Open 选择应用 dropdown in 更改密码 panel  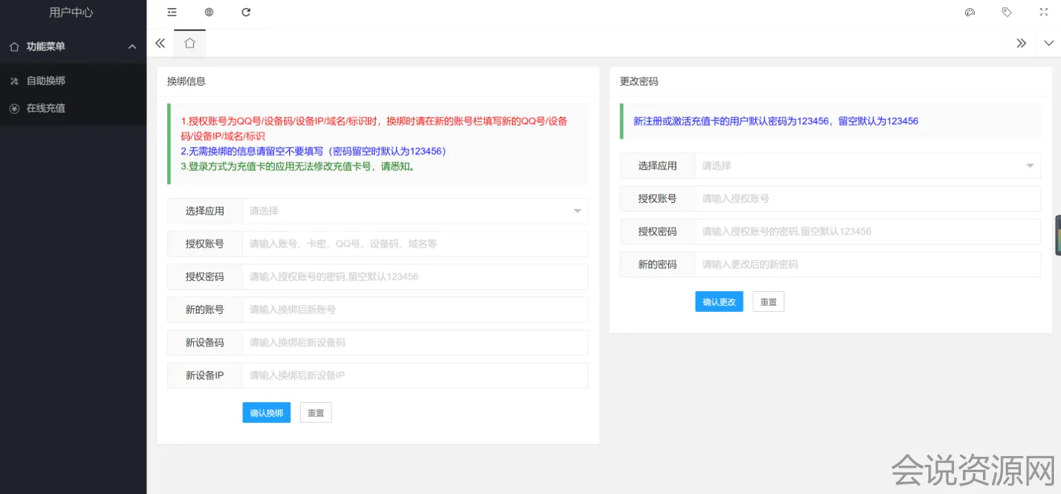click(x=867, y=166)
